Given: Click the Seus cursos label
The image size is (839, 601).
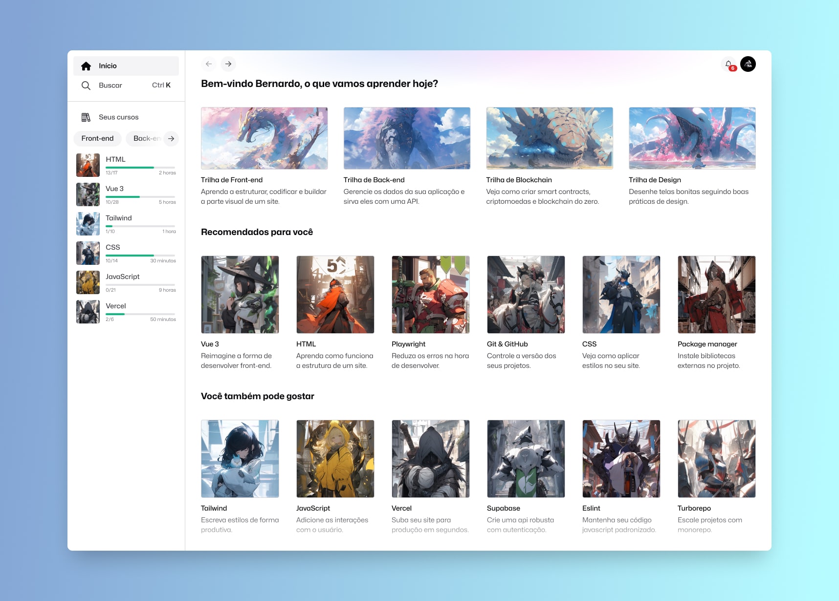Looking at the screenshot, I should click(x=119, y=117).
